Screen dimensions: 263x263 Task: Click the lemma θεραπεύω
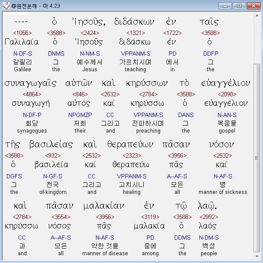pyautogui.click(x=131, y=165)
